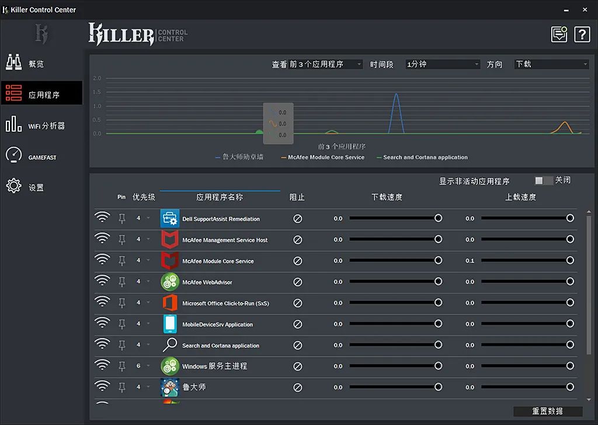Screen dimensions: 598x425
Task: Block MobileDeviceSrv Application traffic
Action: pyautogui.click(x=297, y=324)
